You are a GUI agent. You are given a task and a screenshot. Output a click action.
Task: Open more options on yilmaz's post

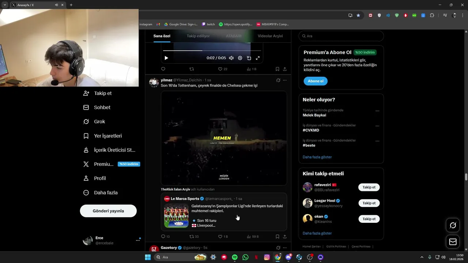click(285, 80)
